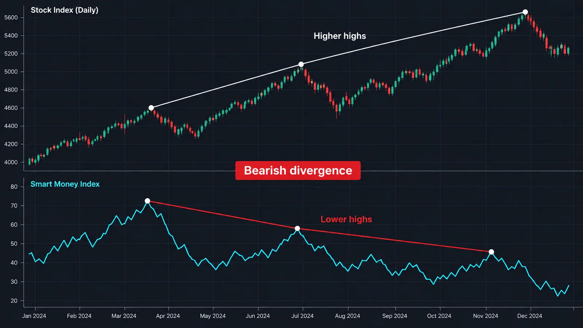Viewport: 583px width, 328px height.
Task: Click the 60 indicator axis value
Action: point(14,225)
